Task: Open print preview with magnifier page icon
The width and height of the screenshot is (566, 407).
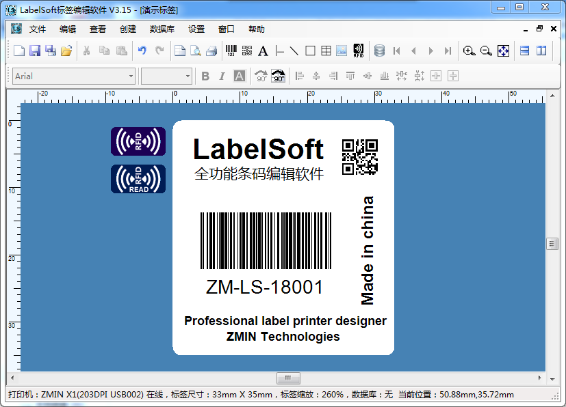Action: [196, 51]
